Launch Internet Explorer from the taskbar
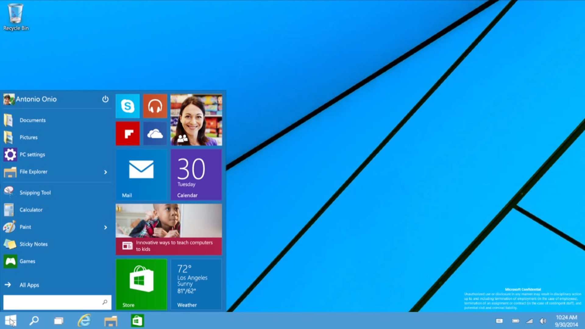This screenshot has height=329, width=585. (x=84, y=320)
